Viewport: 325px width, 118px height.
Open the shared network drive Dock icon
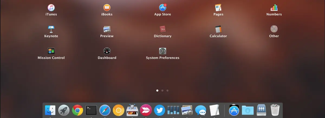pos(261,110)
